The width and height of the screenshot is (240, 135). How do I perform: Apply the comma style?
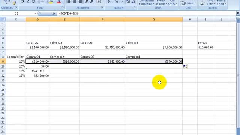click(x=122, y=1)
